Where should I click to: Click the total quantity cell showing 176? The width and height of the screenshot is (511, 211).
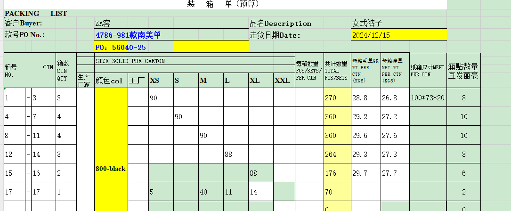pos(331,173)
